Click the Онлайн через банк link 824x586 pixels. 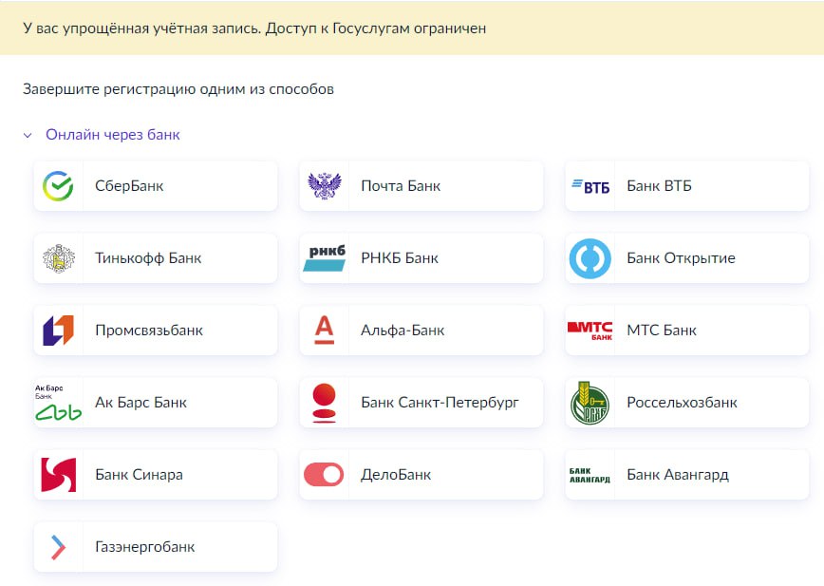[x=113, y=135]
